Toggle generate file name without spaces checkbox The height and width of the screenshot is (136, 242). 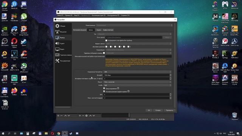pos(106,40)
